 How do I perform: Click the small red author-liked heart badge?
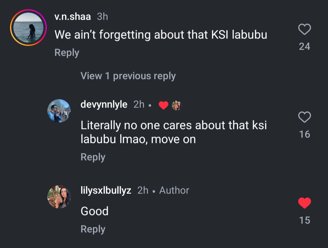[x=163, y=105]
